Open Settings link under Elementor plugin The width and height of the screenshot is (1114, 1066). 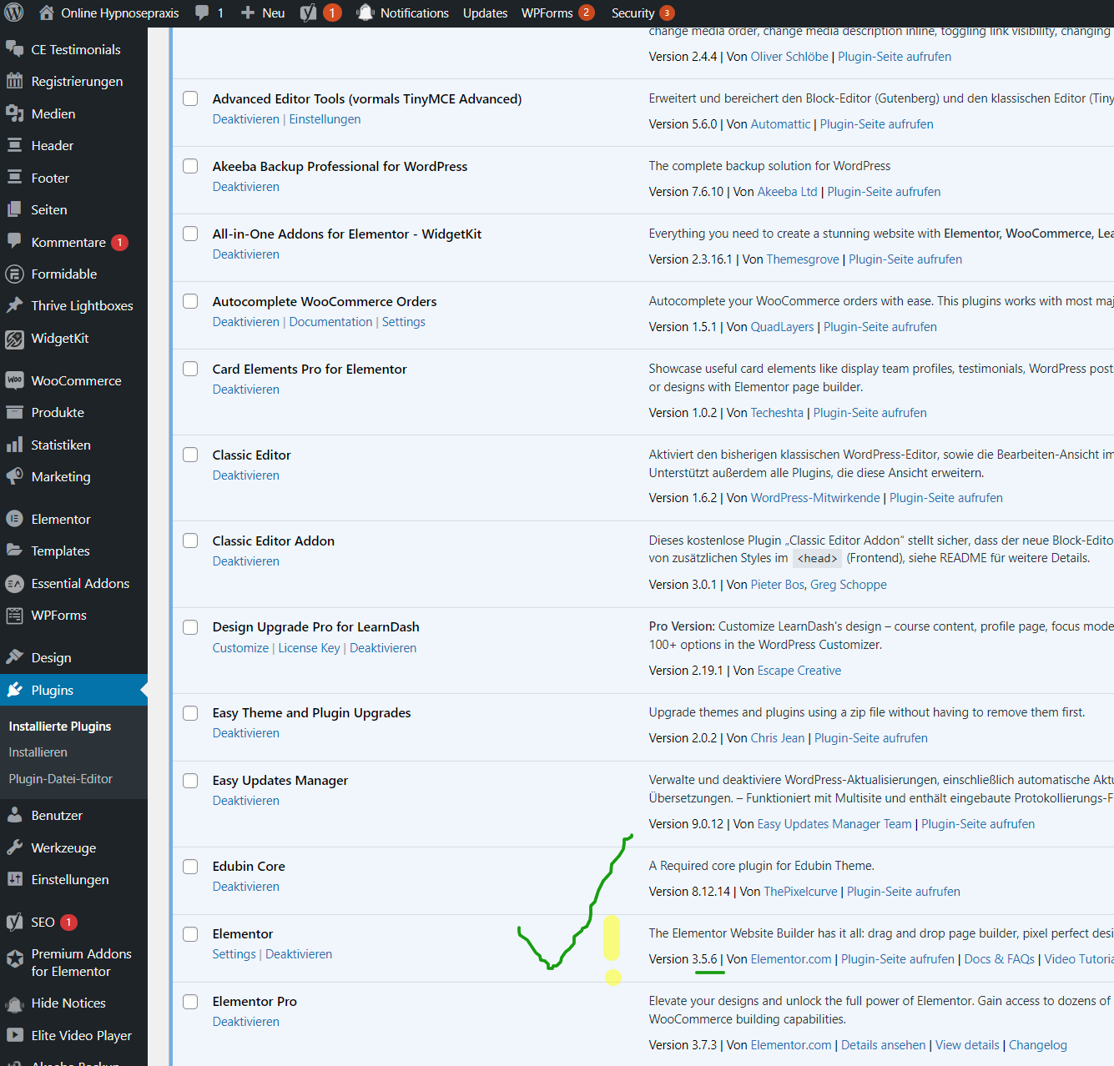[x=234, y=954]
